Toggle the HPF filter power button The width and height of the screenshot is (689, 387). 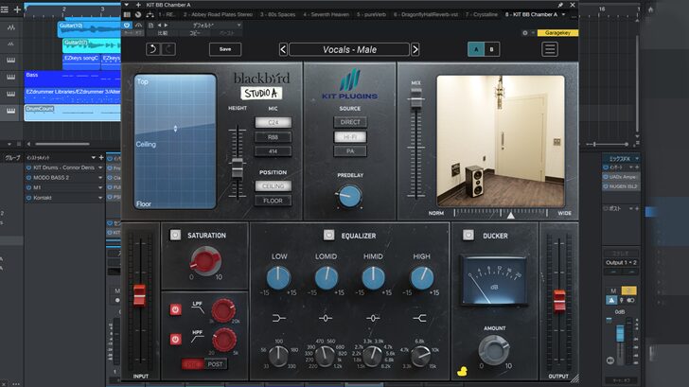(175, 339)
